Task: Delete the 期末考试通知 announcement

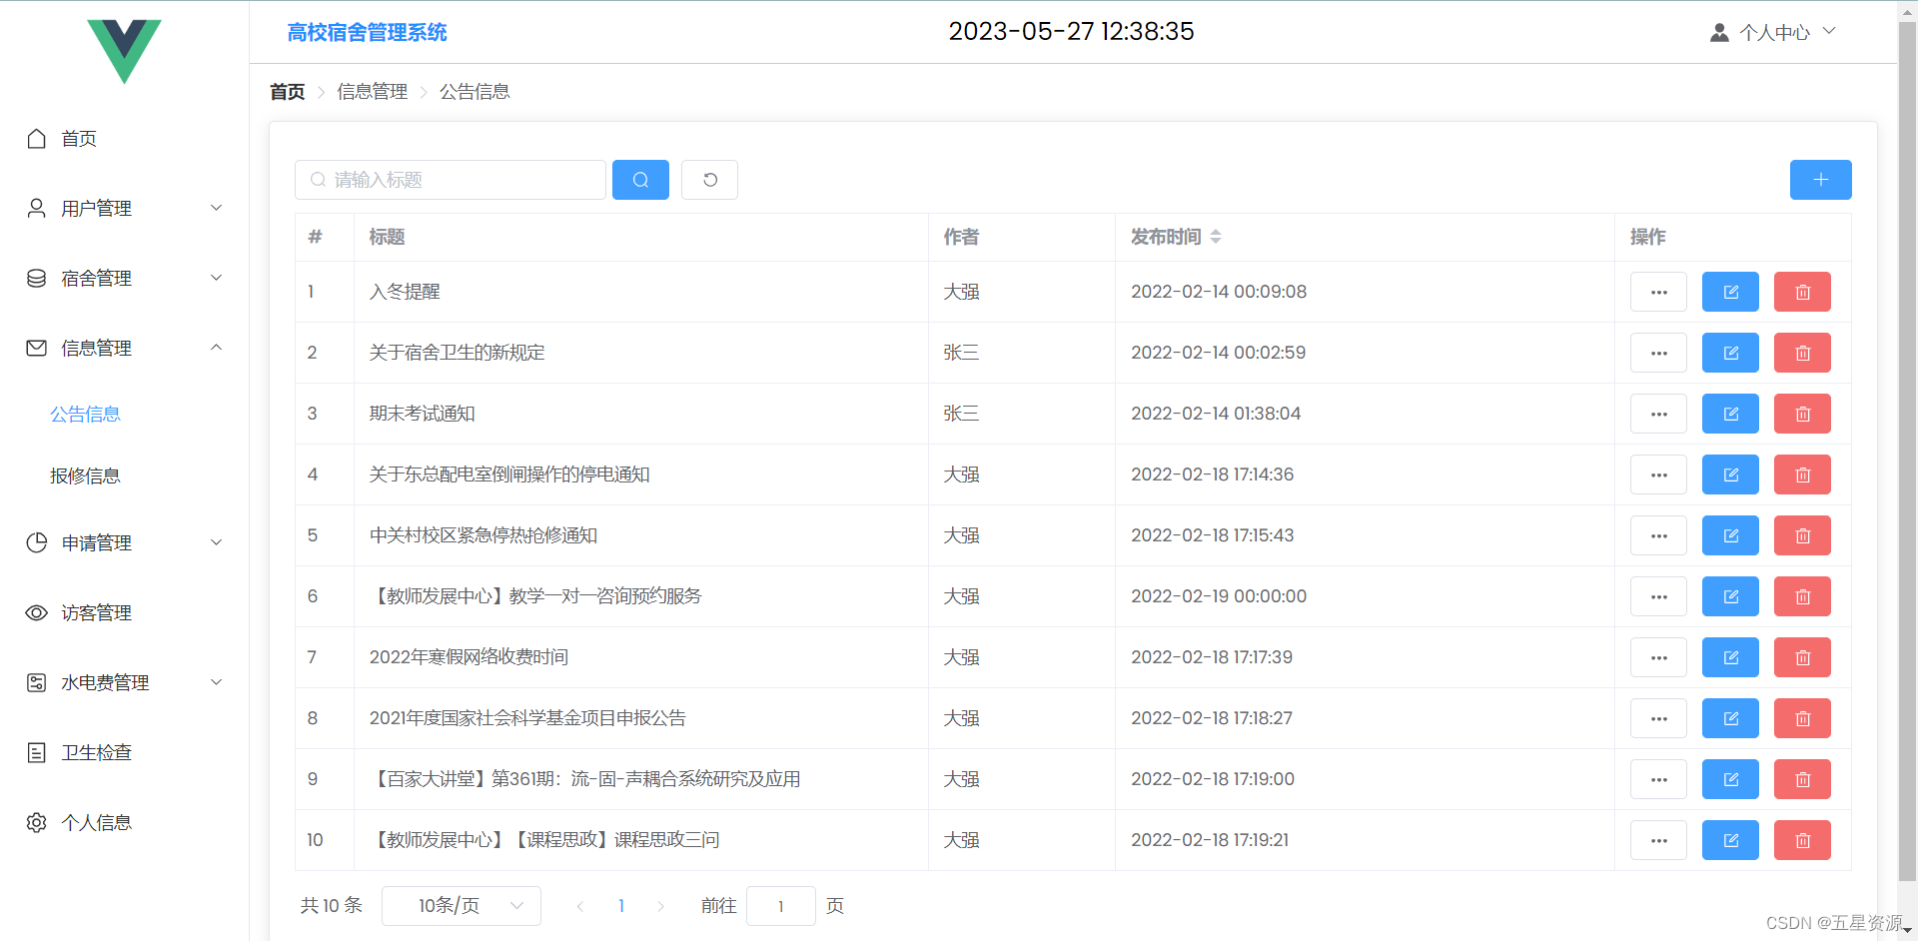Action: [1802, 414]
